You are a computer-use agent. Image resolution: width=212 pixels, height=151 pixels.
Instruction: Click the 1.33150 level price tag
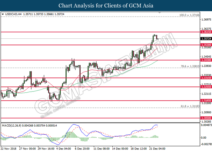click(206, 78)
